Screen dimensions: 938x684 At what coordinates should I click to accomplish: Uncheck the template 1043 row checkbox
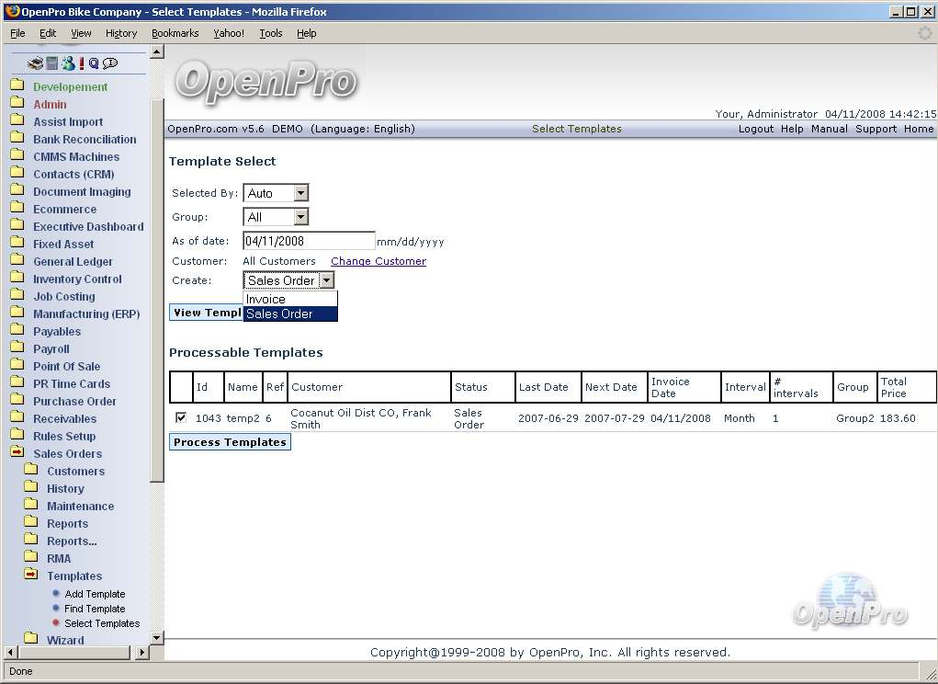(x=181, y=418)
